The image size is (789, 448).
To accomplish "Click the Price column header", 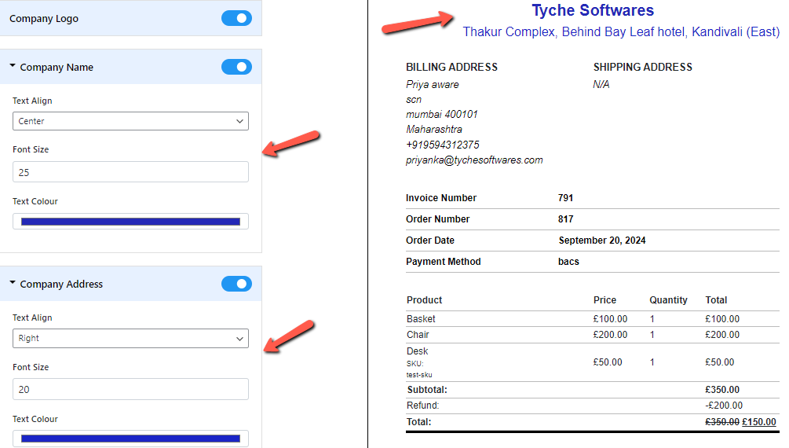I will click(605, 299).
